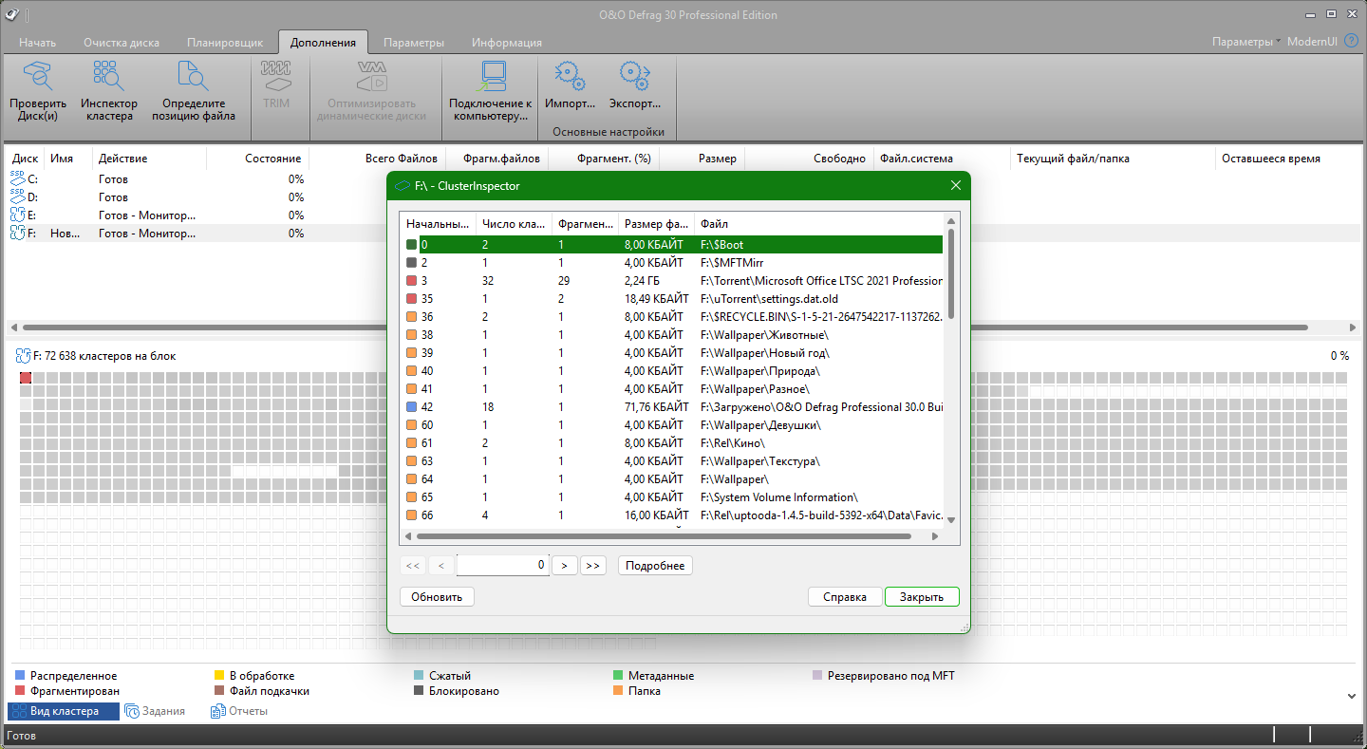Select drive C: in the disk list
Screen dimensions: 1367x749
pyautogui.click(x=33, y=179)
